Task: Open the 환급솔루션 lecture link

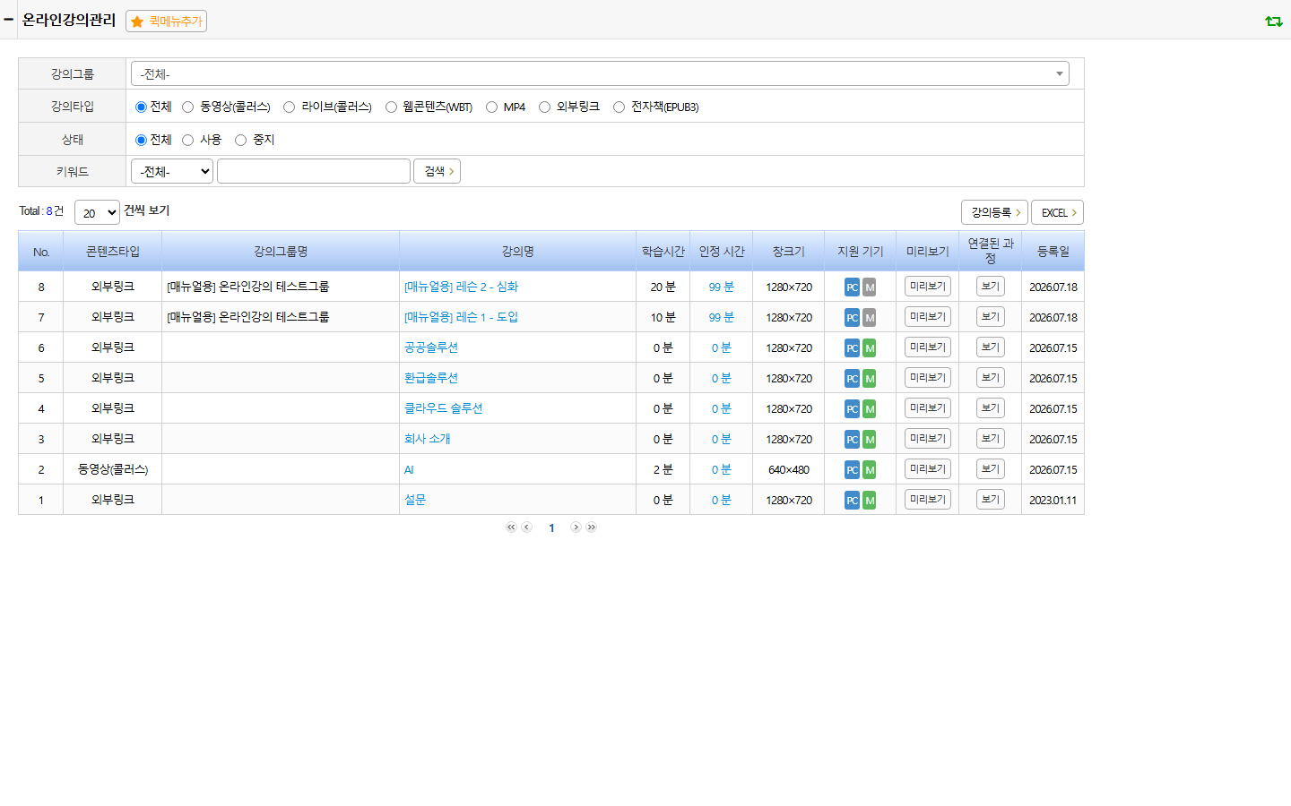Action: [431, 378]
